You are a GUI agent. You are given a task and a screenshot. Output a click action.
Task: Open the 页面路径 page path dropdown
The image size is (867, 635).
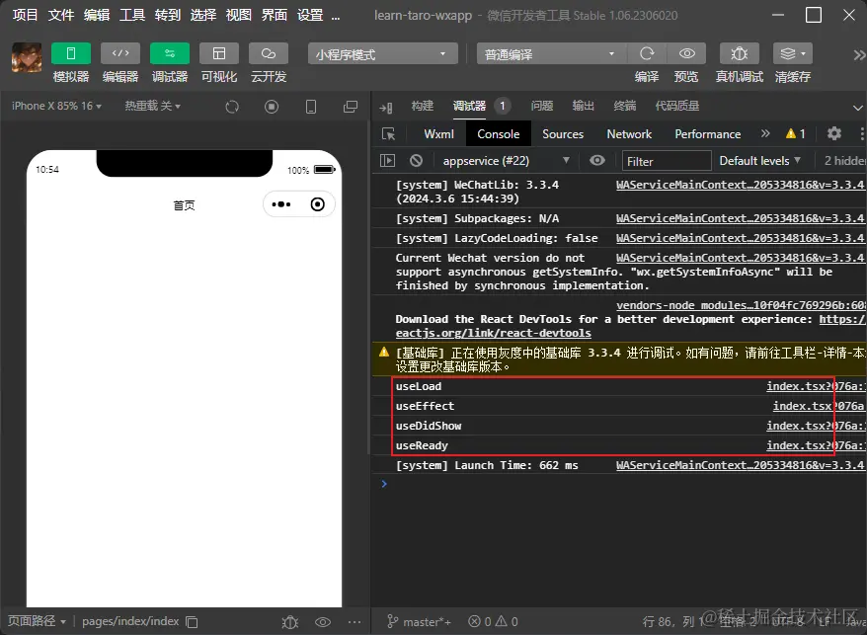point(37,621)
